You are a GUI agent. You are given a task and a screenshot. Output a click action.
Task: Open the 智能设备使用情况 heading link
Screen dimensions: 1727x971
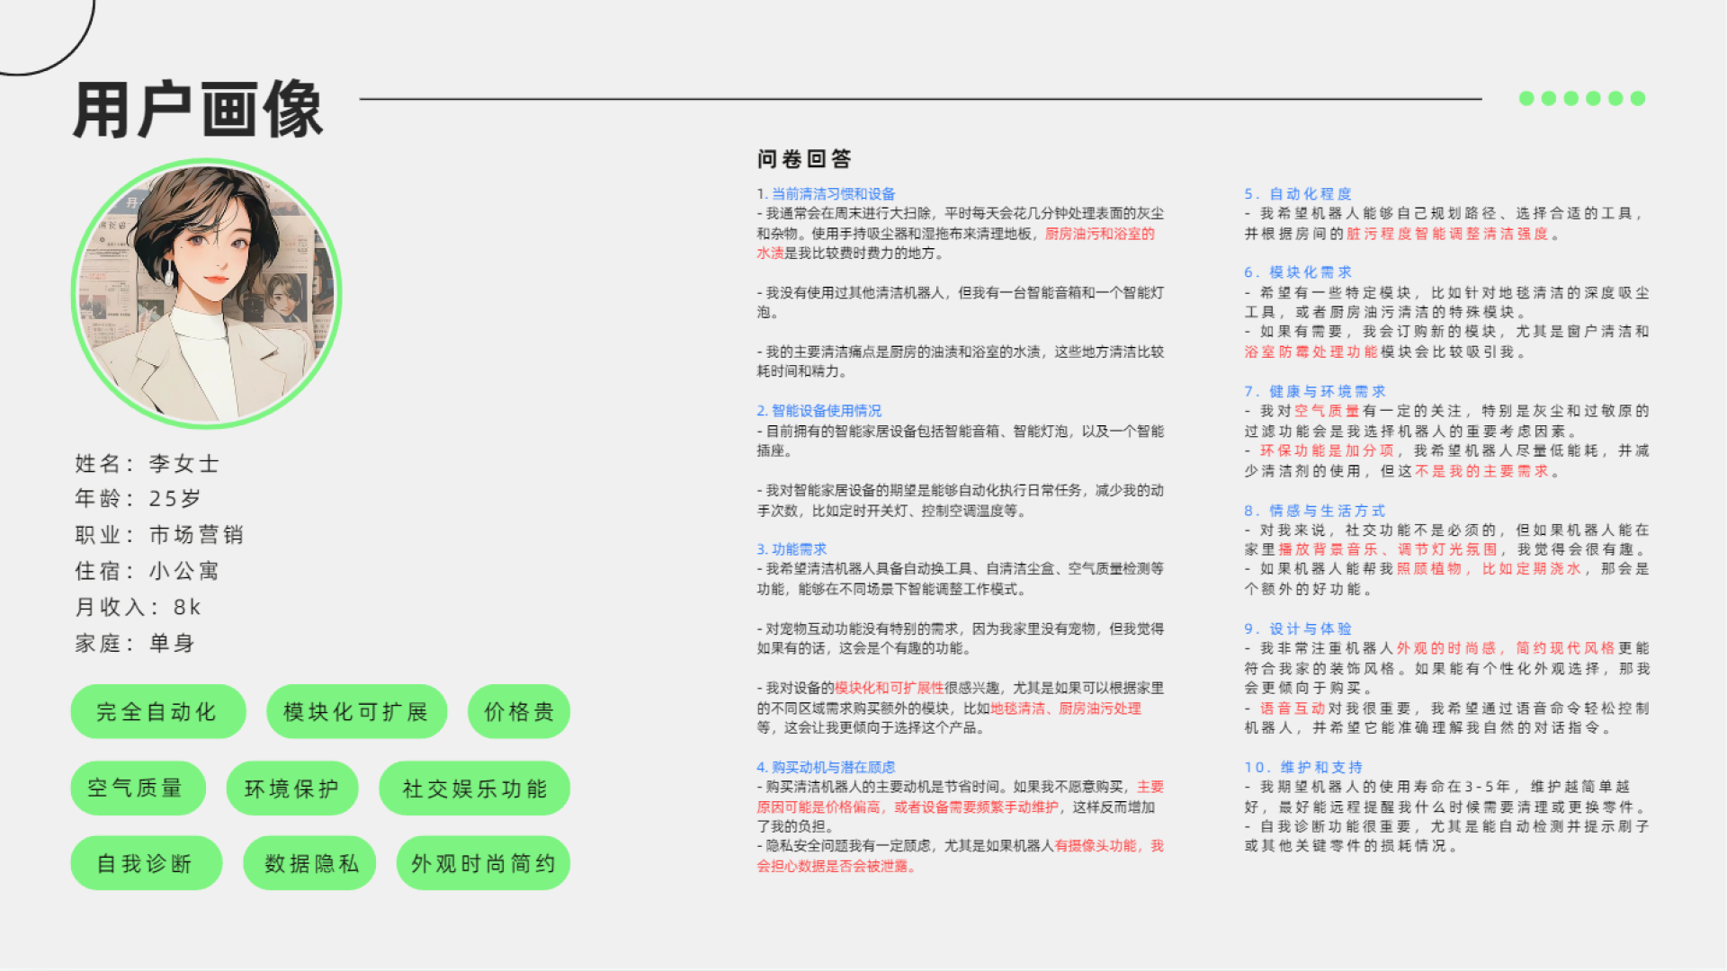(x=826, y=410)
